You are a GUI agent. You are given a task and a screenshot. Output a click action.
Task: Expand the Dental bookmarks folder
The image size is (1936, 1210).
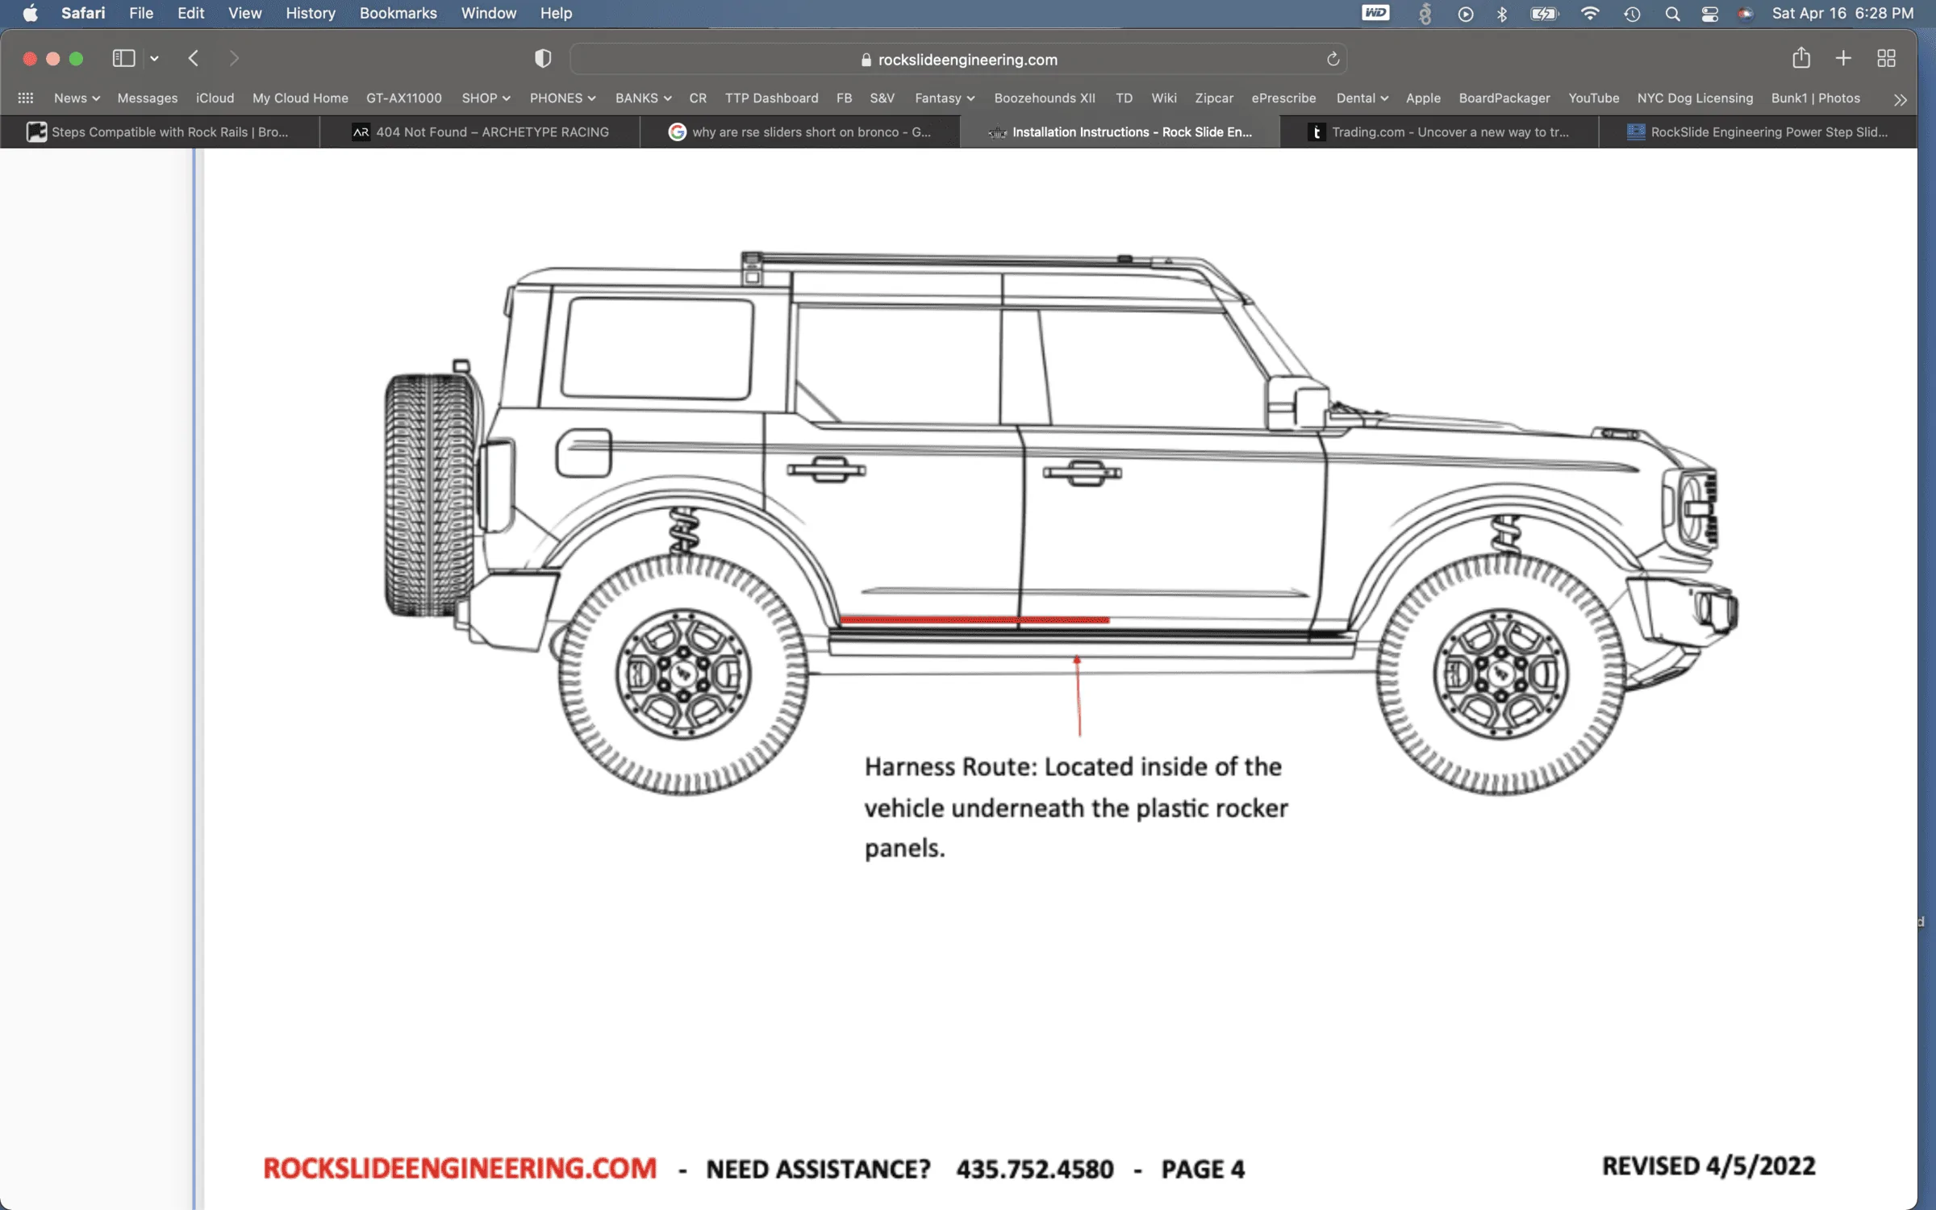(x=1362, y=98)
